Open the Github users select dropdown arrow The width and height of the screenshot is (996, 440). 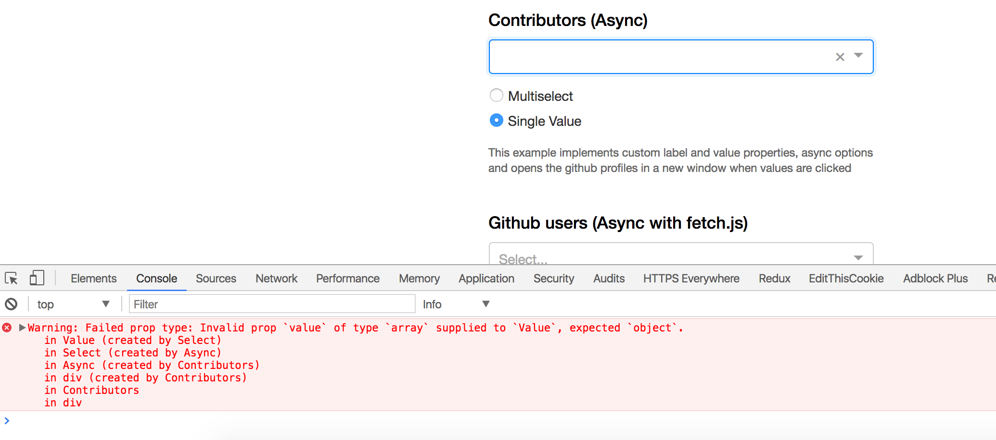click(858, 258)
